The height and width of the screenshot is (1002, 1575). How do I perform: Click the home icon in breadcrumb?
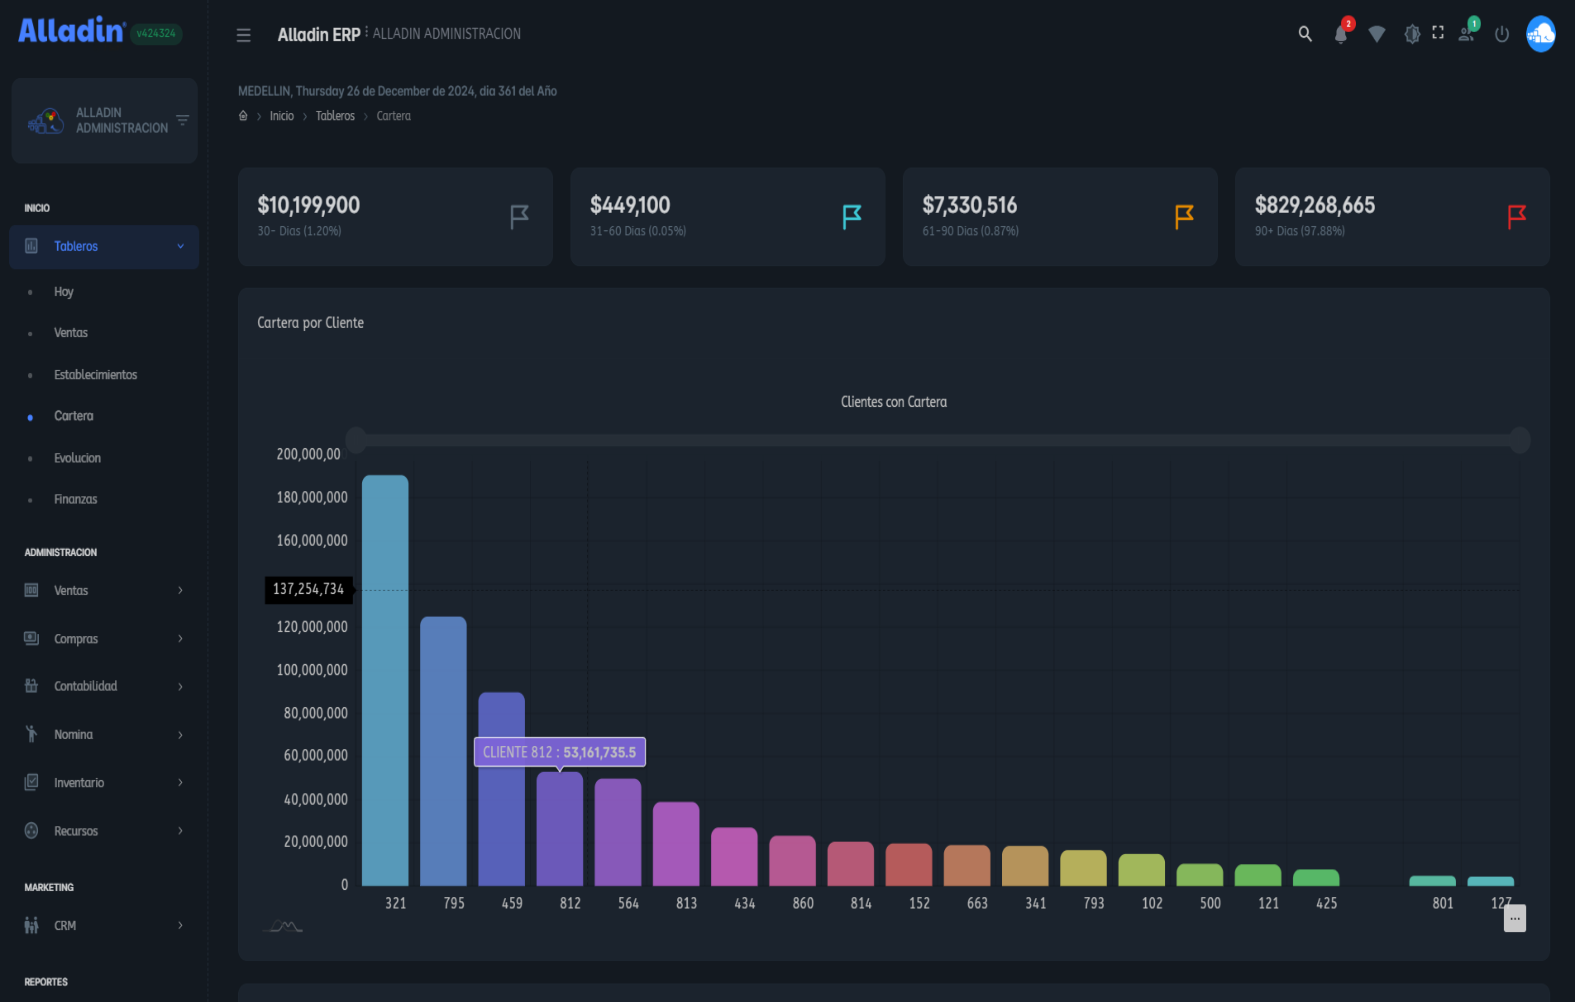click(243, 116)
